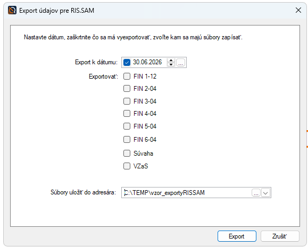Browse for a folder using the path ellipsis button
The height and width of the screenshot is (247, 308).
(256, 193)
